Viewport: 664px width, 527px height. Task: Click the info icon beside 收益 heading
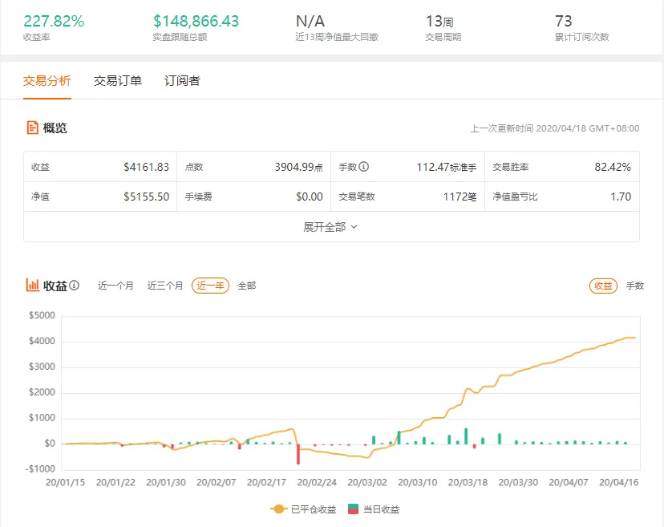click(74, 285)
